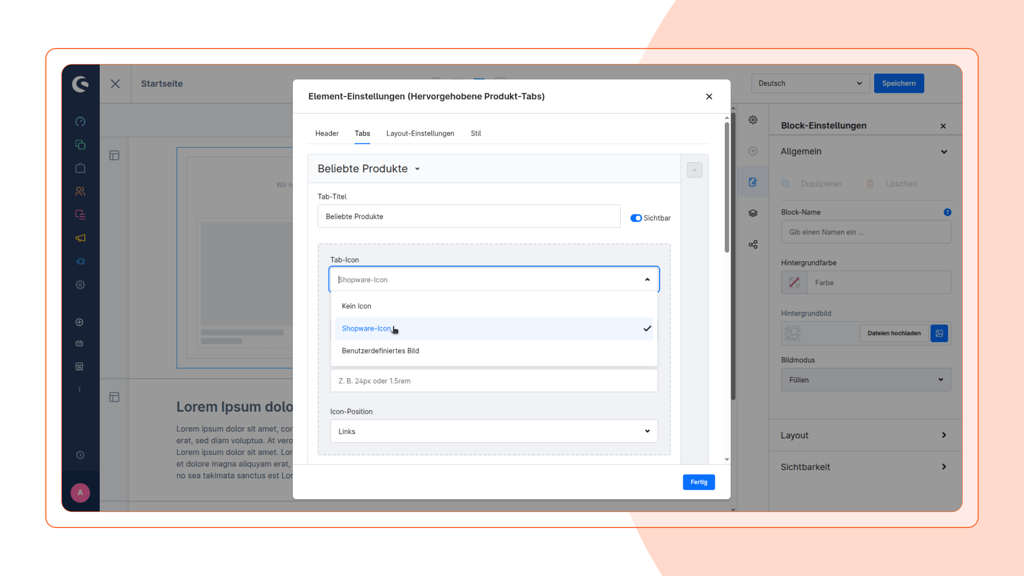Image resolution: width=1024 pixels, height=576 pixels.
Task: Switch to the Header tab
Action: click(327, 133)
